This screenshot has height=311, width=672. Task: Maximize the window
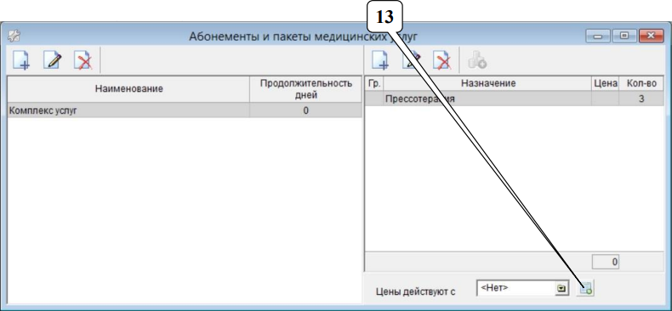tap(624, 36)
